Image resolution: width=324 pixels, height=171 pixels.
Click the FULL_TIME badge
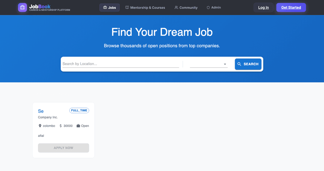79,111
